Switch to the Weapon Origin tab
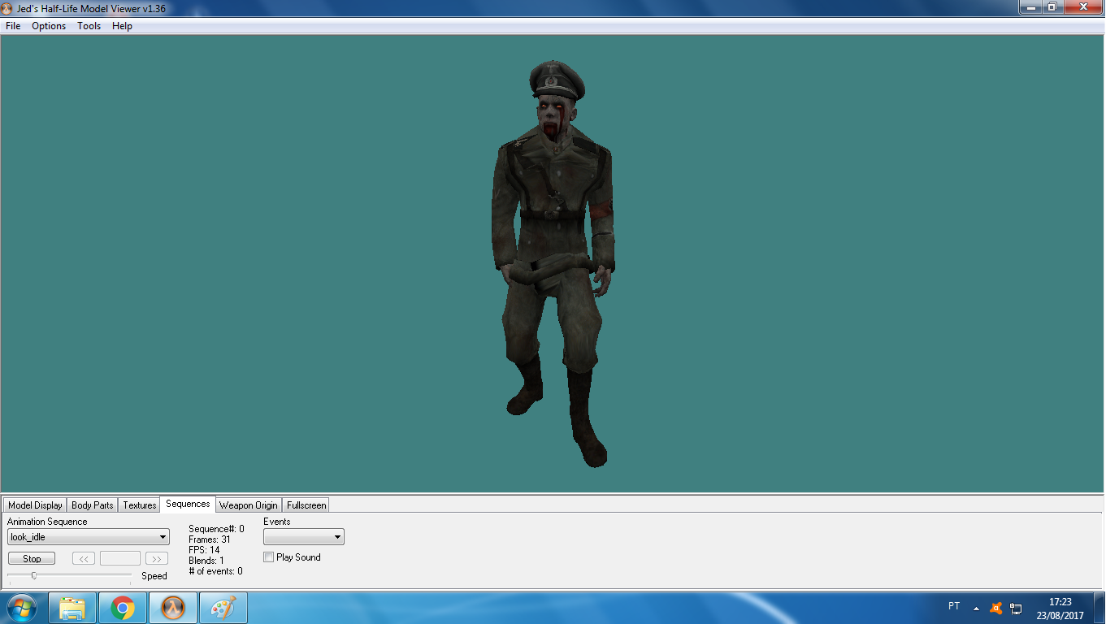 pos(249,505)
